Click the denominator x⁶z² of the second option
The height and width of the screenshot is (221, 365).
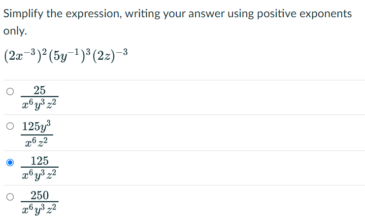tap(36, 142)
